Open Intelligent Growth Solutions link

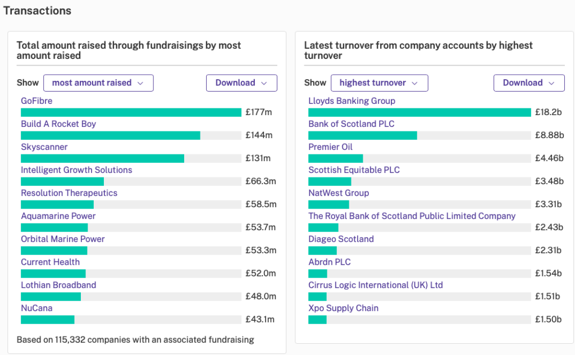76,170
